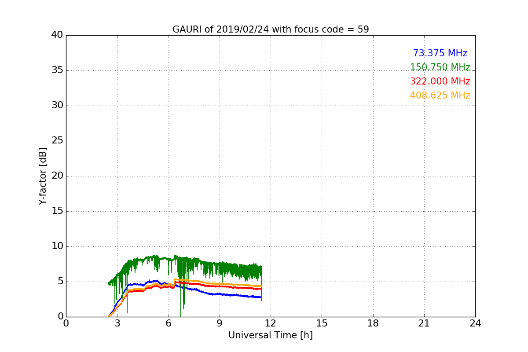Screen dimensions: 528x352
Task: Select the 73.375 MHz legend label
Action: point(440,53)
